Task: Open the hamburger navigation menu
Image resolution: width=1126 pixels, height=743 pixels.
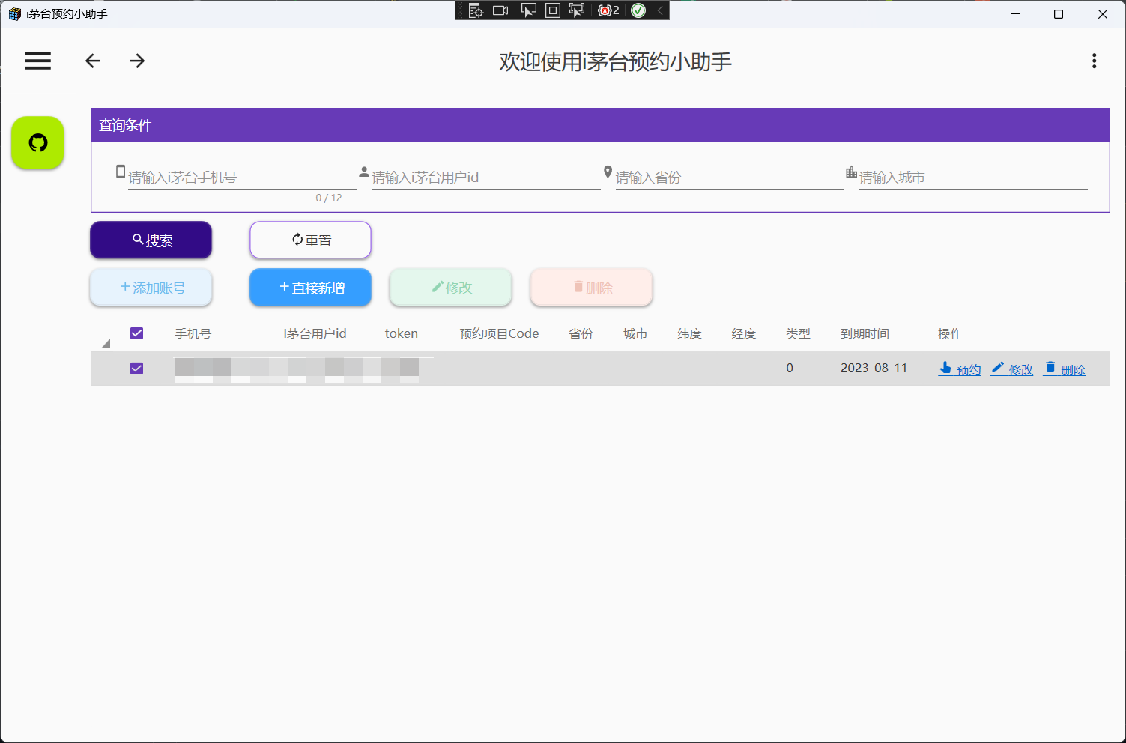Action: point(37,61)
